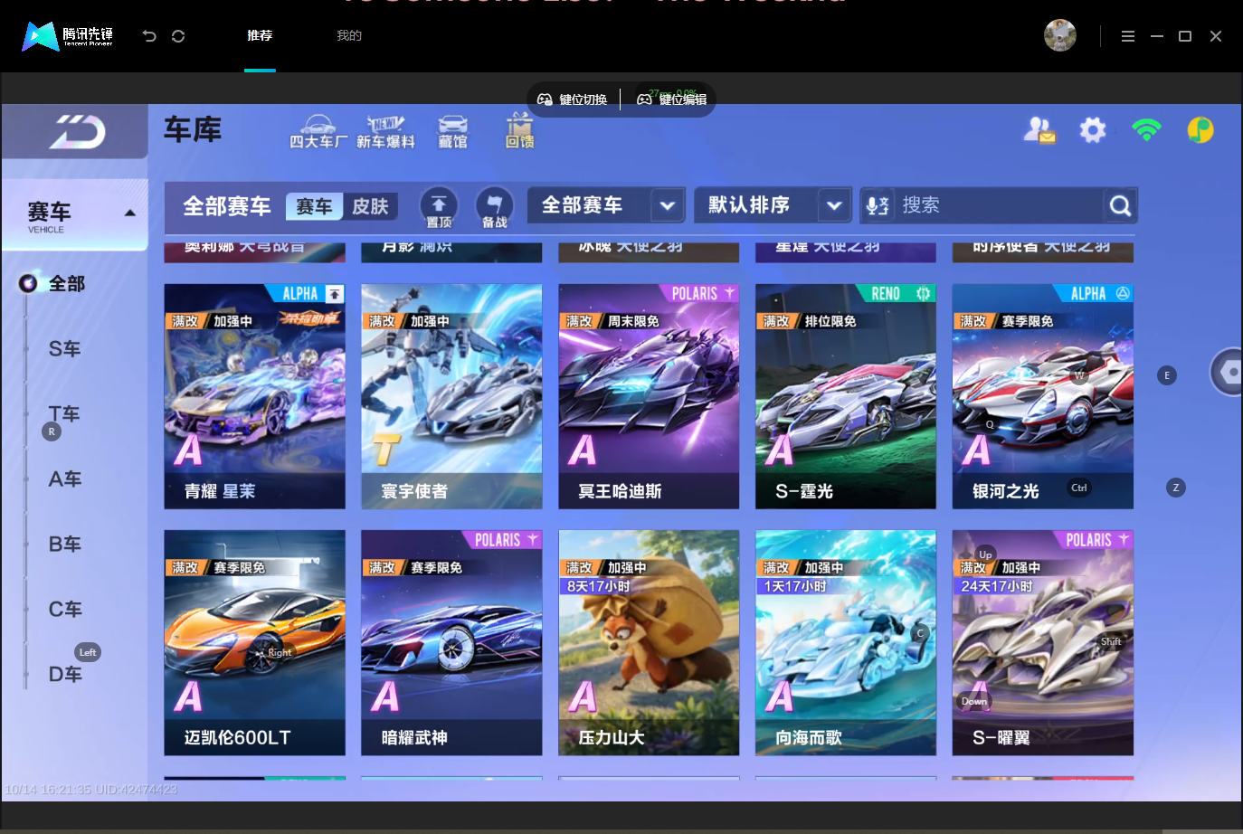The image size is (1243, 834).
Task: Open the hamburger menu in title bar
Action: 1128,36
